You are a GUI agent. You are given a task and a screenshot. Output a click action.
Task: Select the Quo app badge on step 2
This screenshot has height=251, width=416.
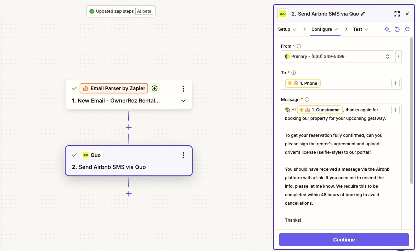pyautogui.click(x=91, y=155)
